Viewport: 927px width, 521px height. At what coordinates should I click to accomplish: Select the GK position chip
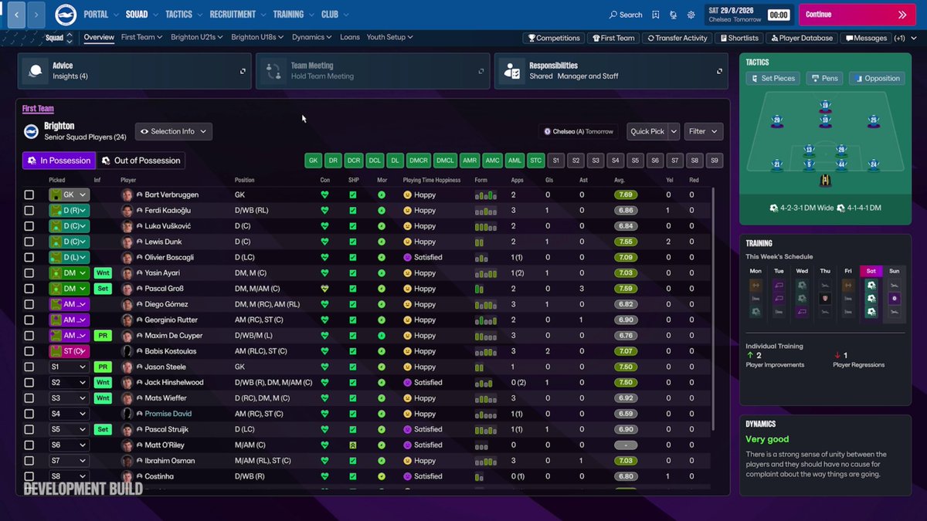click(313, 161)
